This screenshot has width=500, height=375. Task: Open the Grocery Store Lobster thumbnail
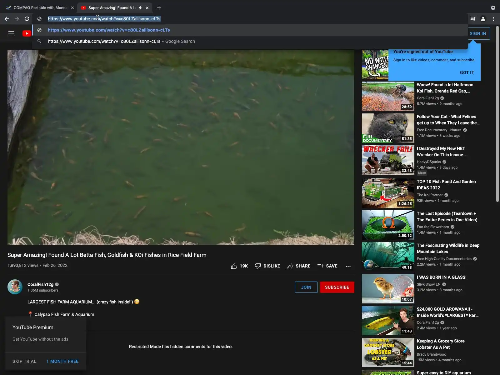pyautogui.click(x=388, y=352)
